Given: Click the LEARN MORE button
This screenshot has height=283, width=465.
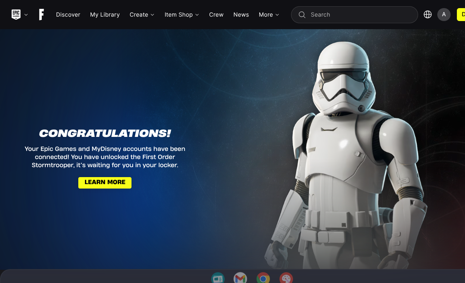Looking at the screenshot, I should pos(105,182).
